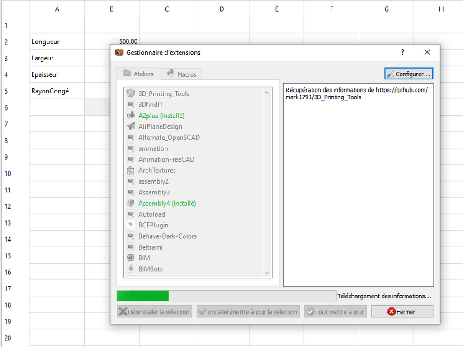Click the Téléchargement des informations status text

click(x=384, y=296)
